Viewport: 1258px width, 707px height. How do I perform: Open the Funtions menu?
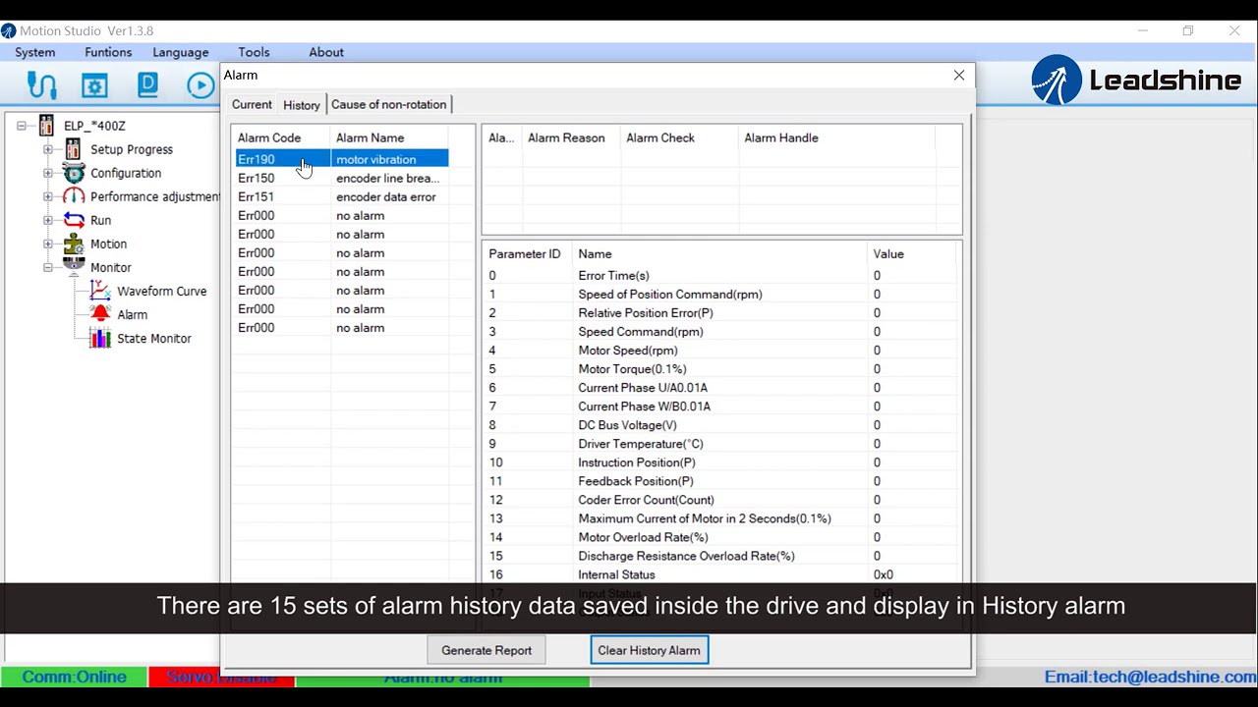[x=108, y=52]
